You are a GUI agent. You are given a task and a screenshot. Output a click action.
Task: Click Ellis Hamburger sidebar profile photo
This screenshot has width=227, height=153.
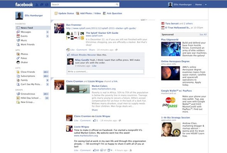click(x=19, y=16)
